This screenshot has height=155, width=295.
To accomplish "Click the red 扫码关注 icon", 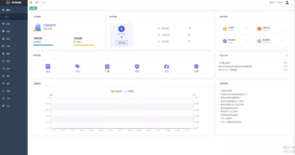I will pyautogui.click(x=259, y=29).
